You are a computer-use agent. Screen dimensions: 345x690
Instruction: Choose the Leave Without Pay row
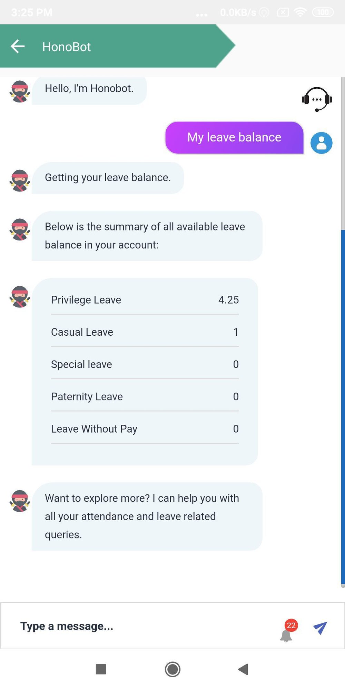[145, 429]
